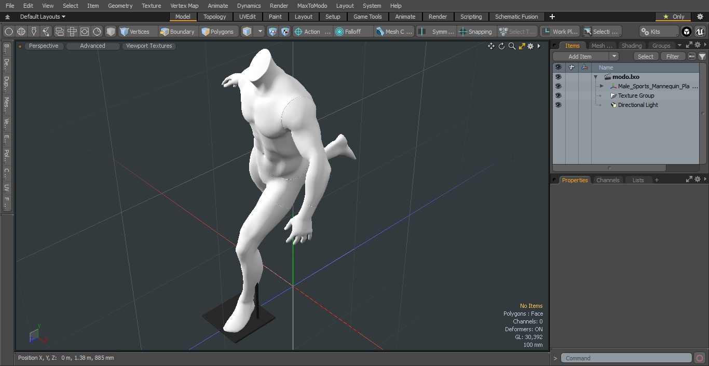Hide the Male_Sports_Mannequin item
This screenshot has height=366, width=709.
point(558,86)
